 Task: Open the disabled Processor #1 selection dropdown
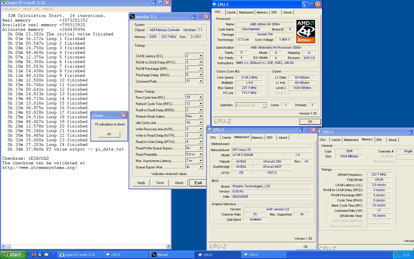pyautogui.click(x=251, y=105)
